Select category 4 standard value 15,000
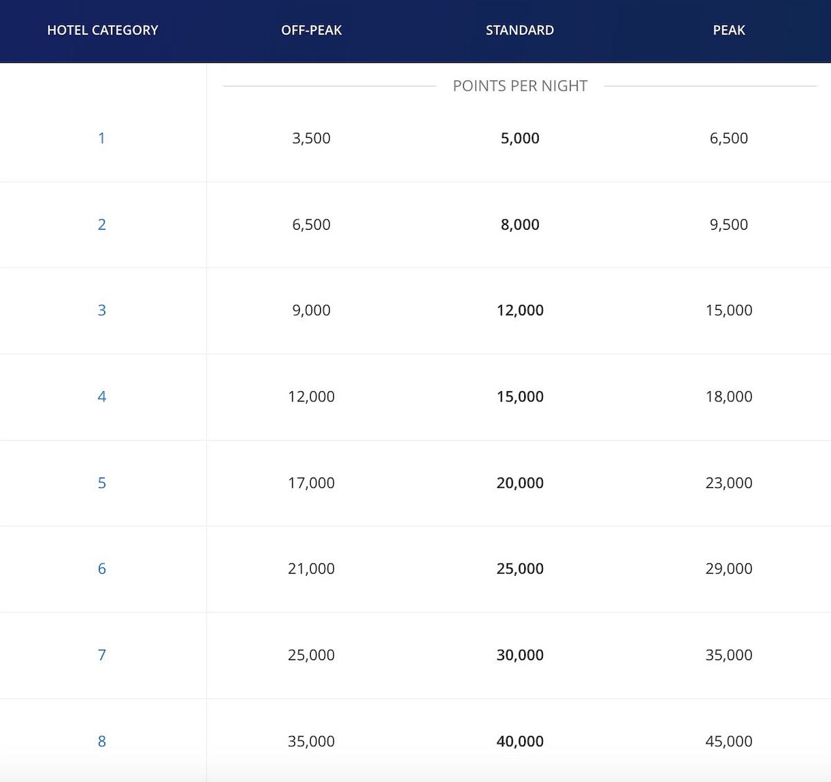Screen dimensions: 831x782 coord(520,397)
